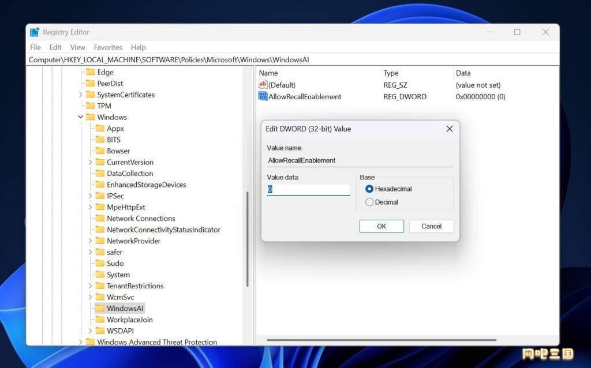The image size is (591, 368).
Task: Click the EnhancedStorageDevices folder icon
Action: pos(100,185)
